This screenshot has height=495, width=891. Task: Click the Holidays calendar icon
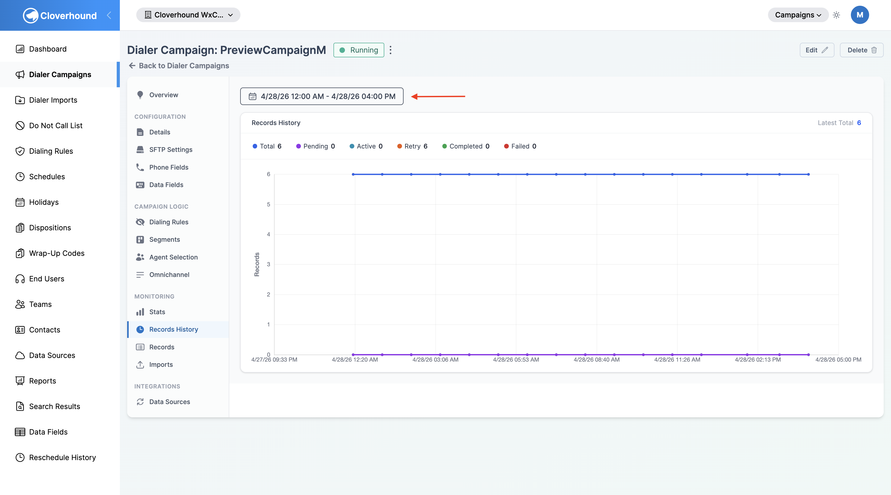(x=20, y=202)
